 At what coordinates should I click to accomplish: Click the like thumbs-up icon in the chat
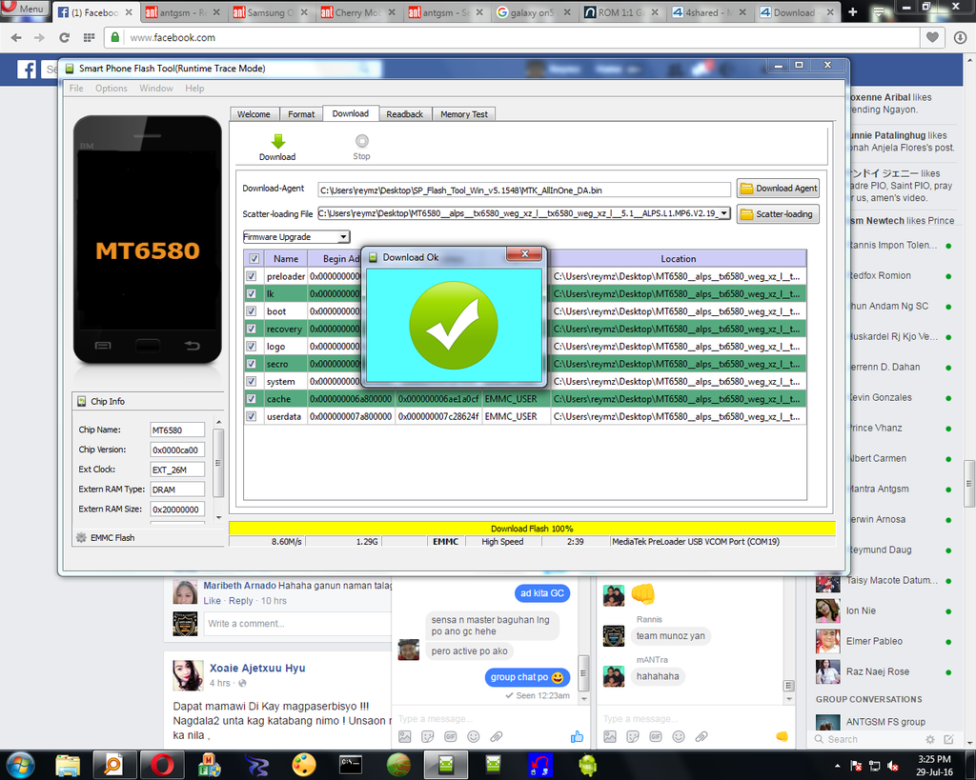click(x=576, y=736)
